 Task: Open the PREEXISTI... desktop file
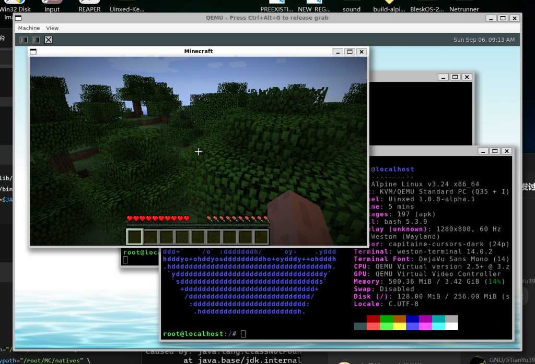[x=277, y=6]
